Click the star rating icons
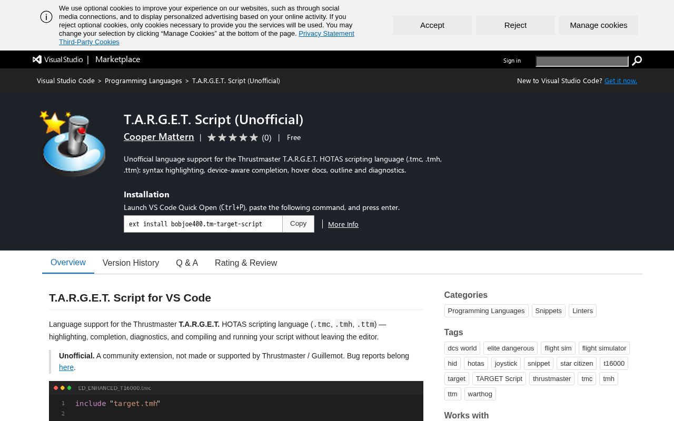The image size is (674, 421). (x=233, y=137)
